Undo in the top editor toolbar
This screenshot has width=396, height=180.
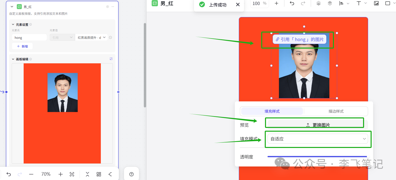292,3
